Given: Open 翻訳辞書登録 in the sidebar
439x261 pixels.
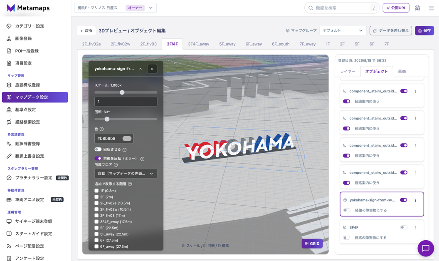Looking at the screenshot, I should [27, 144].
